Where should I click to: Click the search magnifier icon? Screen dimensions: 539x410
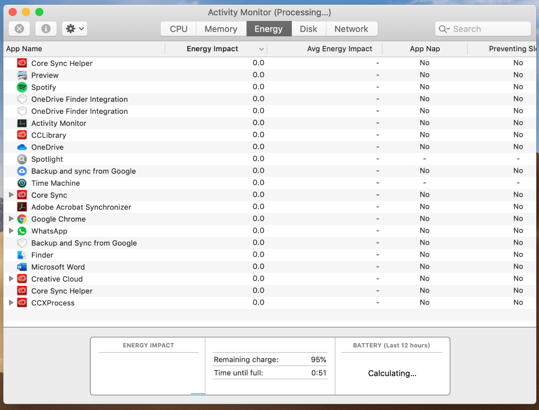(444, 29)
